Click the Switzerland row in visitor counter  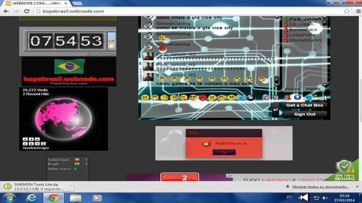[x=67, y=160]
